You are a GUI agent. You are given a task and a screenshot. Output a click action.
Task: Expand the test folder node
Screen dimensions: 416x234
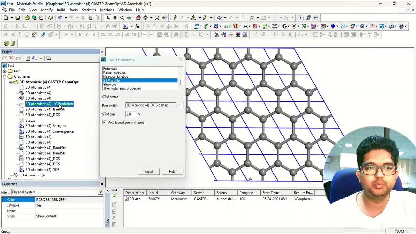(x=4, y=71)
